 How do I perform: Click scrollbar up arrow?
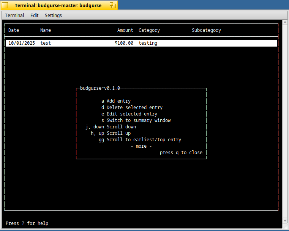click(x=285, y=22)
